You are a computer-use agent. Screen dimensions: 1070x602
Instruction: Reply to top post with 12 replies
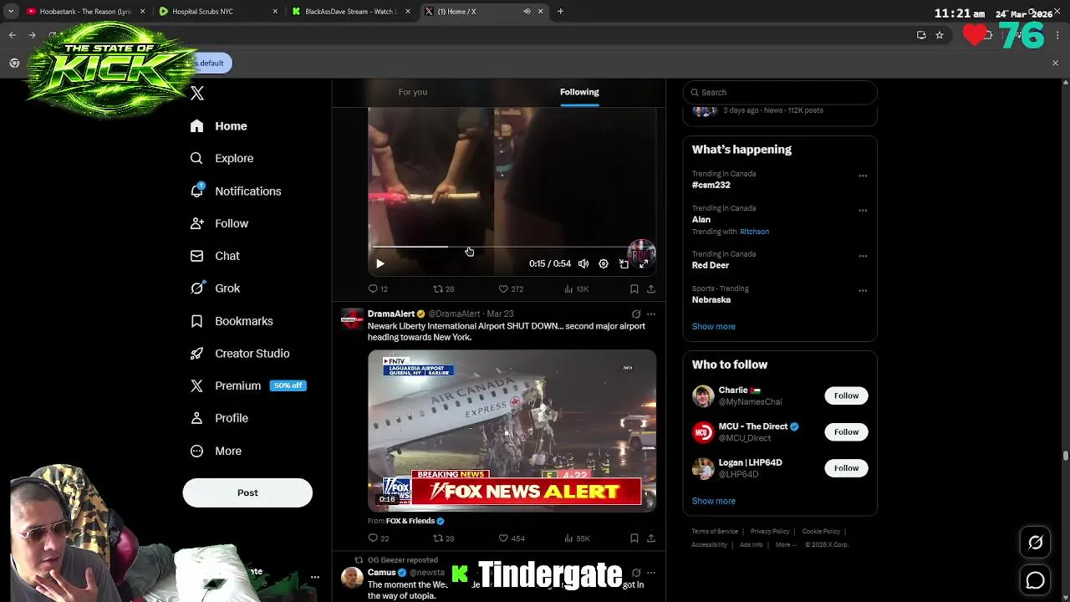pos(378,288)
